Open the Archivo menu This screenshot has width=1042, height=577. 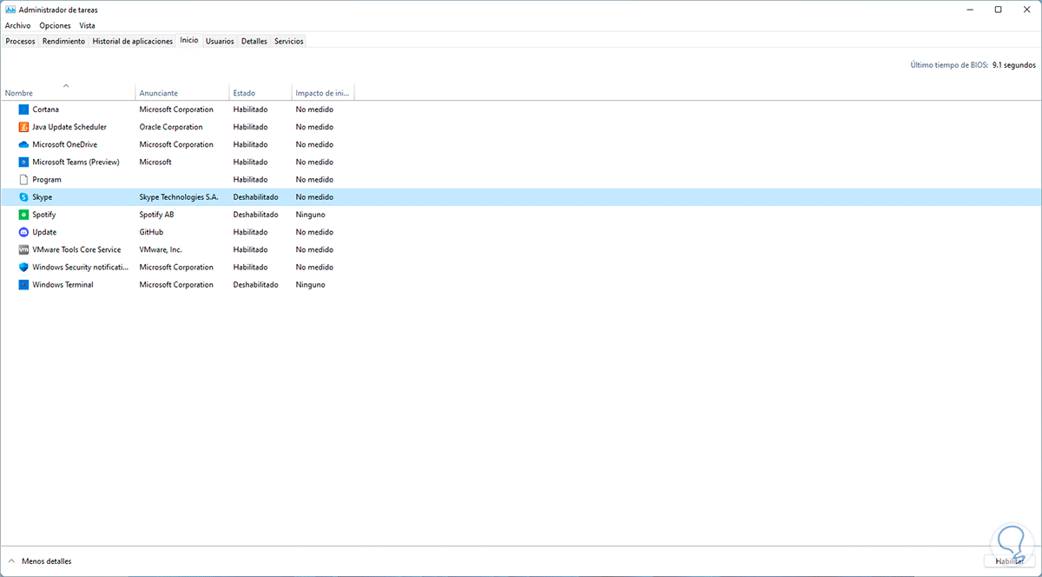pyautogui.click(x=17, y=25)
